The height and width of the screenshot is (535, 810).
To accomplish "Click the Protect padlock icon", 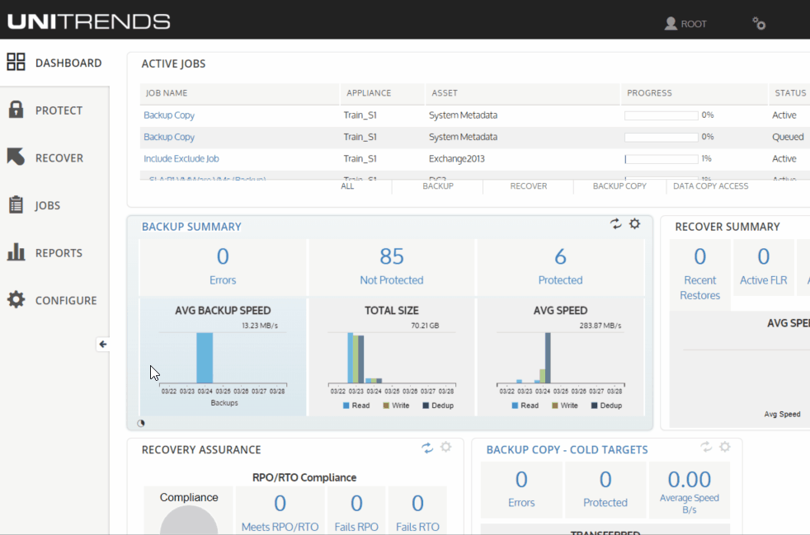I will (16, 110).
